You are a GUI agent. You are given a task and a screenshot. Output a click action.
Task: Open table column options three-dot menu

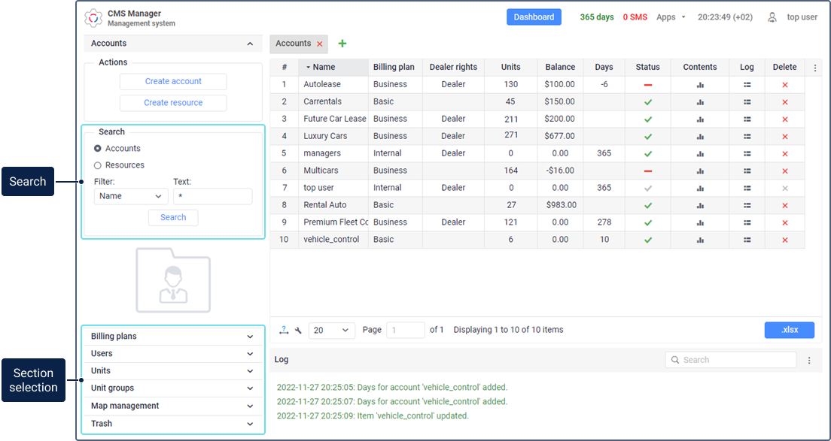point(814,68)
